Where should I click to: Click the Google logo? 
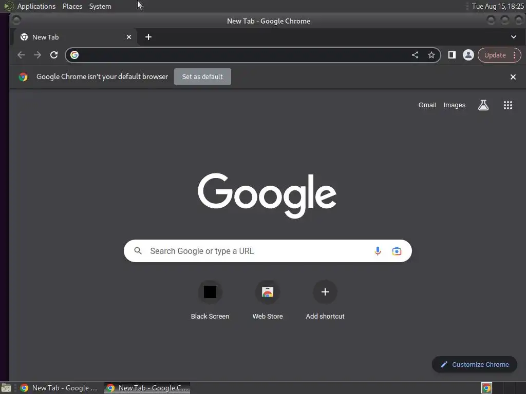267,195
